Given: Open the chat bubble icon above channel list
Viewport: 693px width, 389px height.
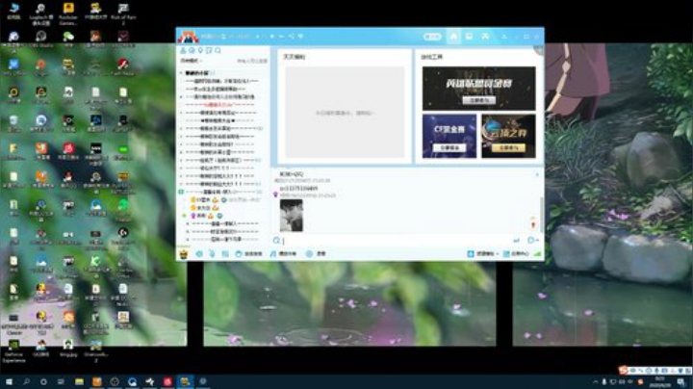Looking at the screenshot, I should [x=192, y=50].
